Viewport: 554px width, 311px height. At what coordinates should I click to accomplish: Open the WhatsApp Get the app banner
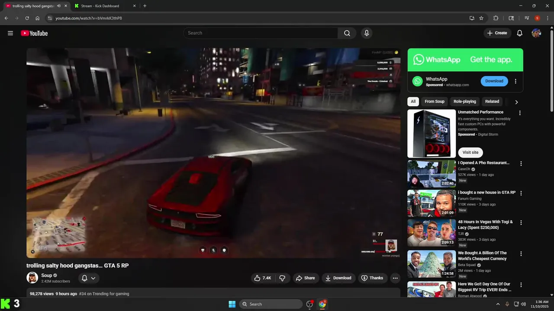(465, 60)
